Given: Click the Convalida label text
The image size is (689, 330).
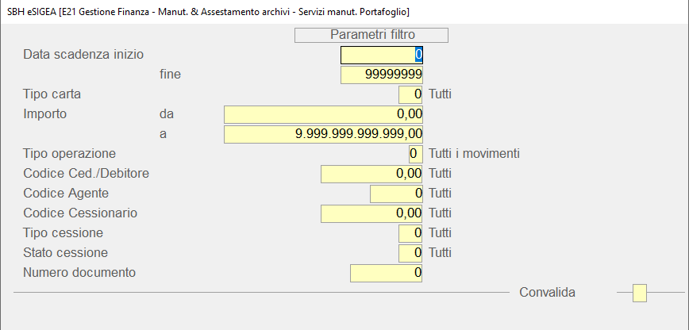Looking at the screenshot, I should pos(547,293).
